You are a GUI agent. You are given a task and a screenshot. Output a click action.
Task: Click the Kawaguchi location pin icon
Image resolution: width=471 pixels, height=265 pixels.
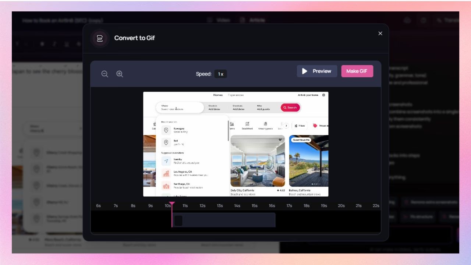(166, 130)
